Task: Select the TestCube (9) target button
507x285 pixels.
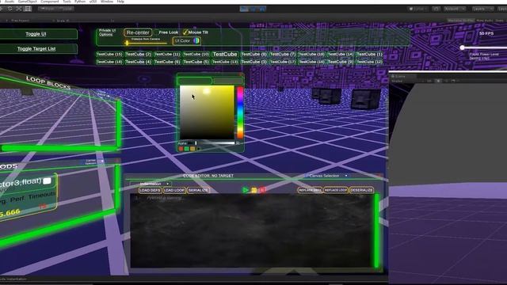Action: (340, 62)
